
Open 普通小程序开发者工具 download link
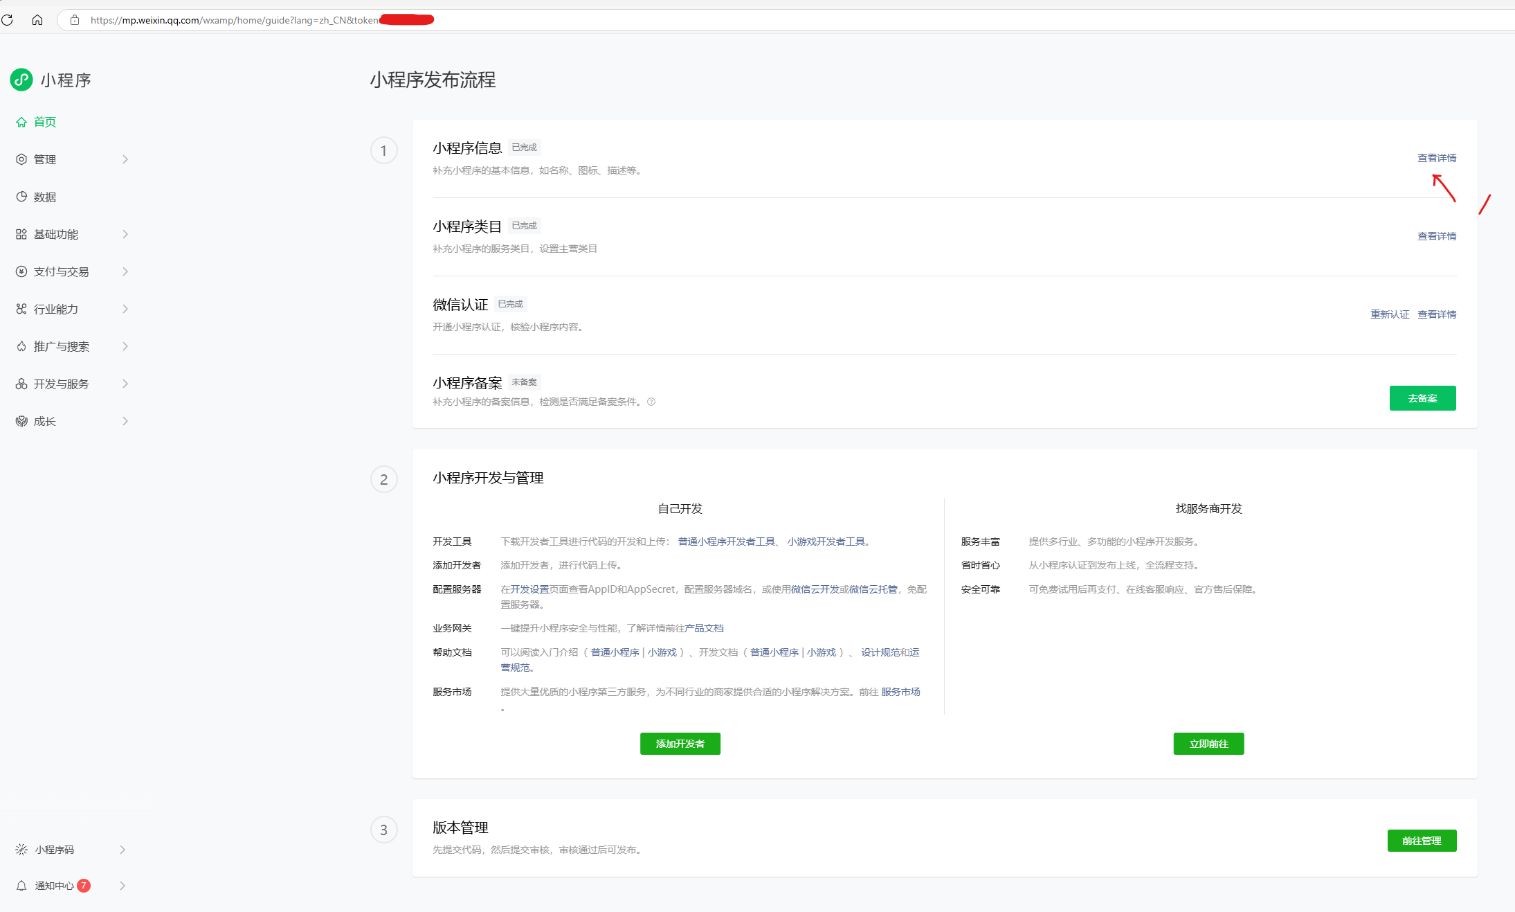(727, 542)
